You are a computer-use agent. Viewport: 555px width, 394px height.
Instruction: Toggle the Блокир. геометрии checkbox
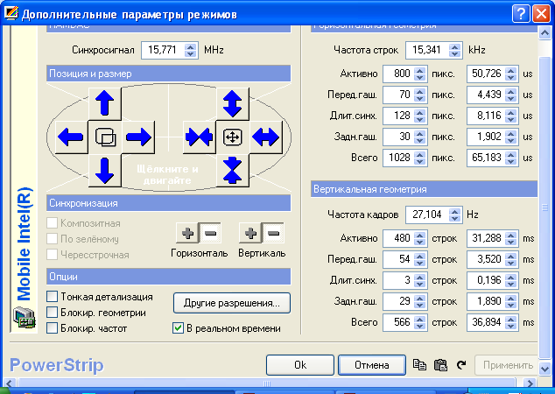click(53, 313)
